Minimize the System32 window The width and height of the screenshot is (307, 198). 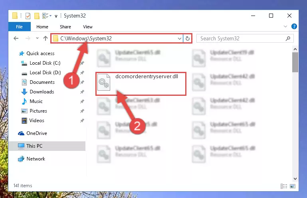(x=253, y=16)
